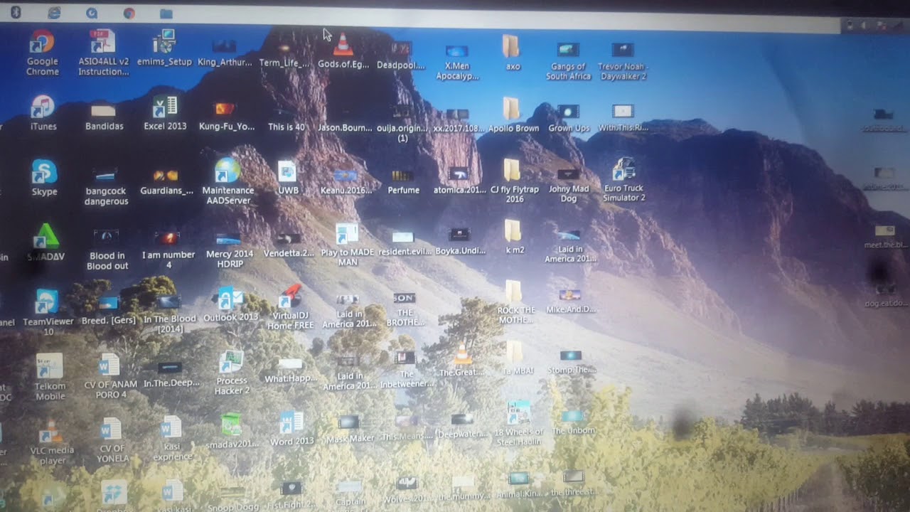Launch the VLC media player shortcut
Image resolution: width=910 pixels, height=512 pixels.
pyautogui.click(x=51, y=442)
